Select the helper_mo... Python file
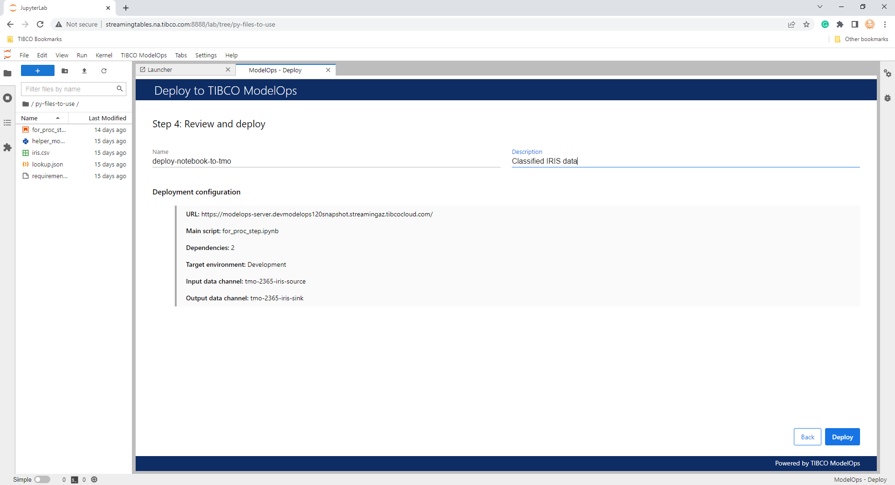The height and width of the screenshot is (485, 895). point(74,141)
